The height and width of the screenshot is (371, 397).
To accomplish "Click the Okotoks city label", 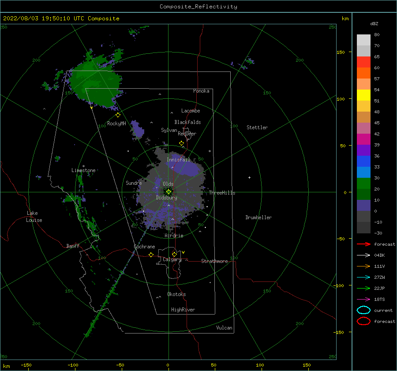I will (176, 294).
